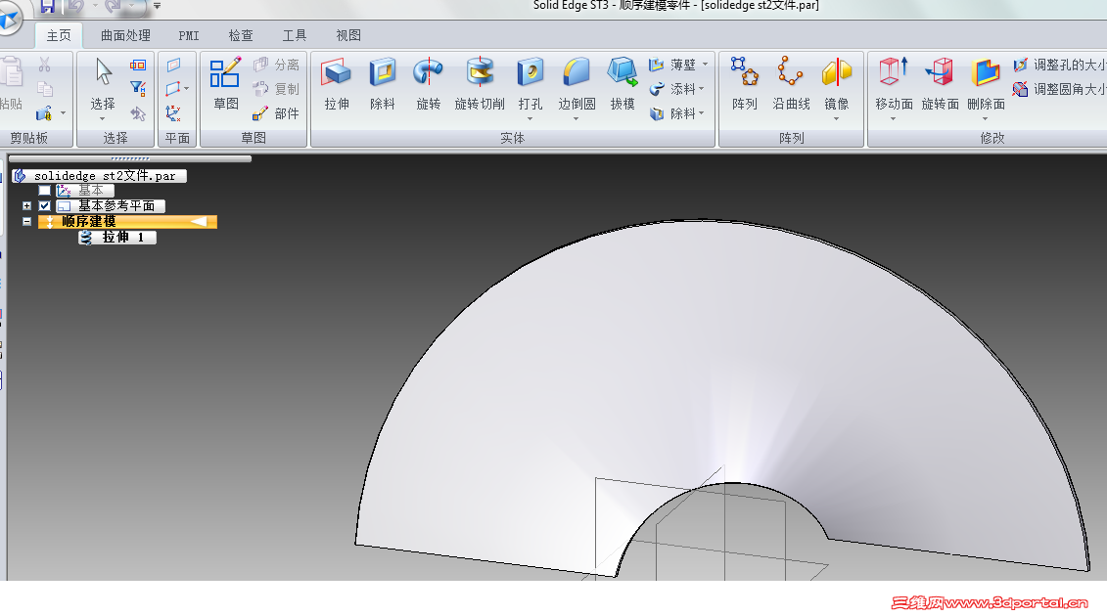1107x616 pixels.
Task: Select solidedge st2文件.par root node
Action: [100, 176]
